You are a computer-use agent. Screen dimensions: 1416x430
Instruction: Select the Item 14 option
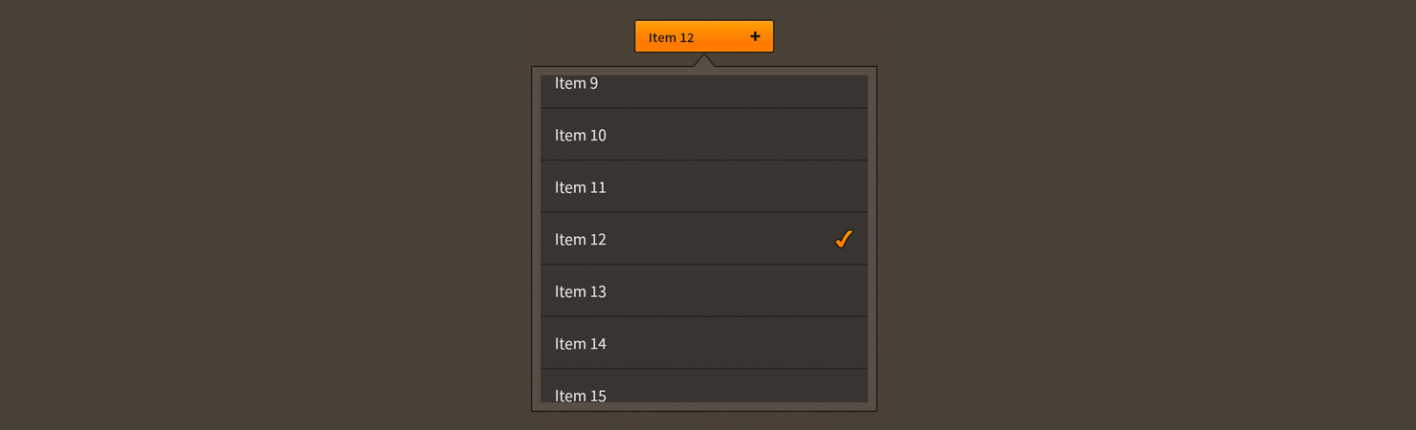click(704, 343)
